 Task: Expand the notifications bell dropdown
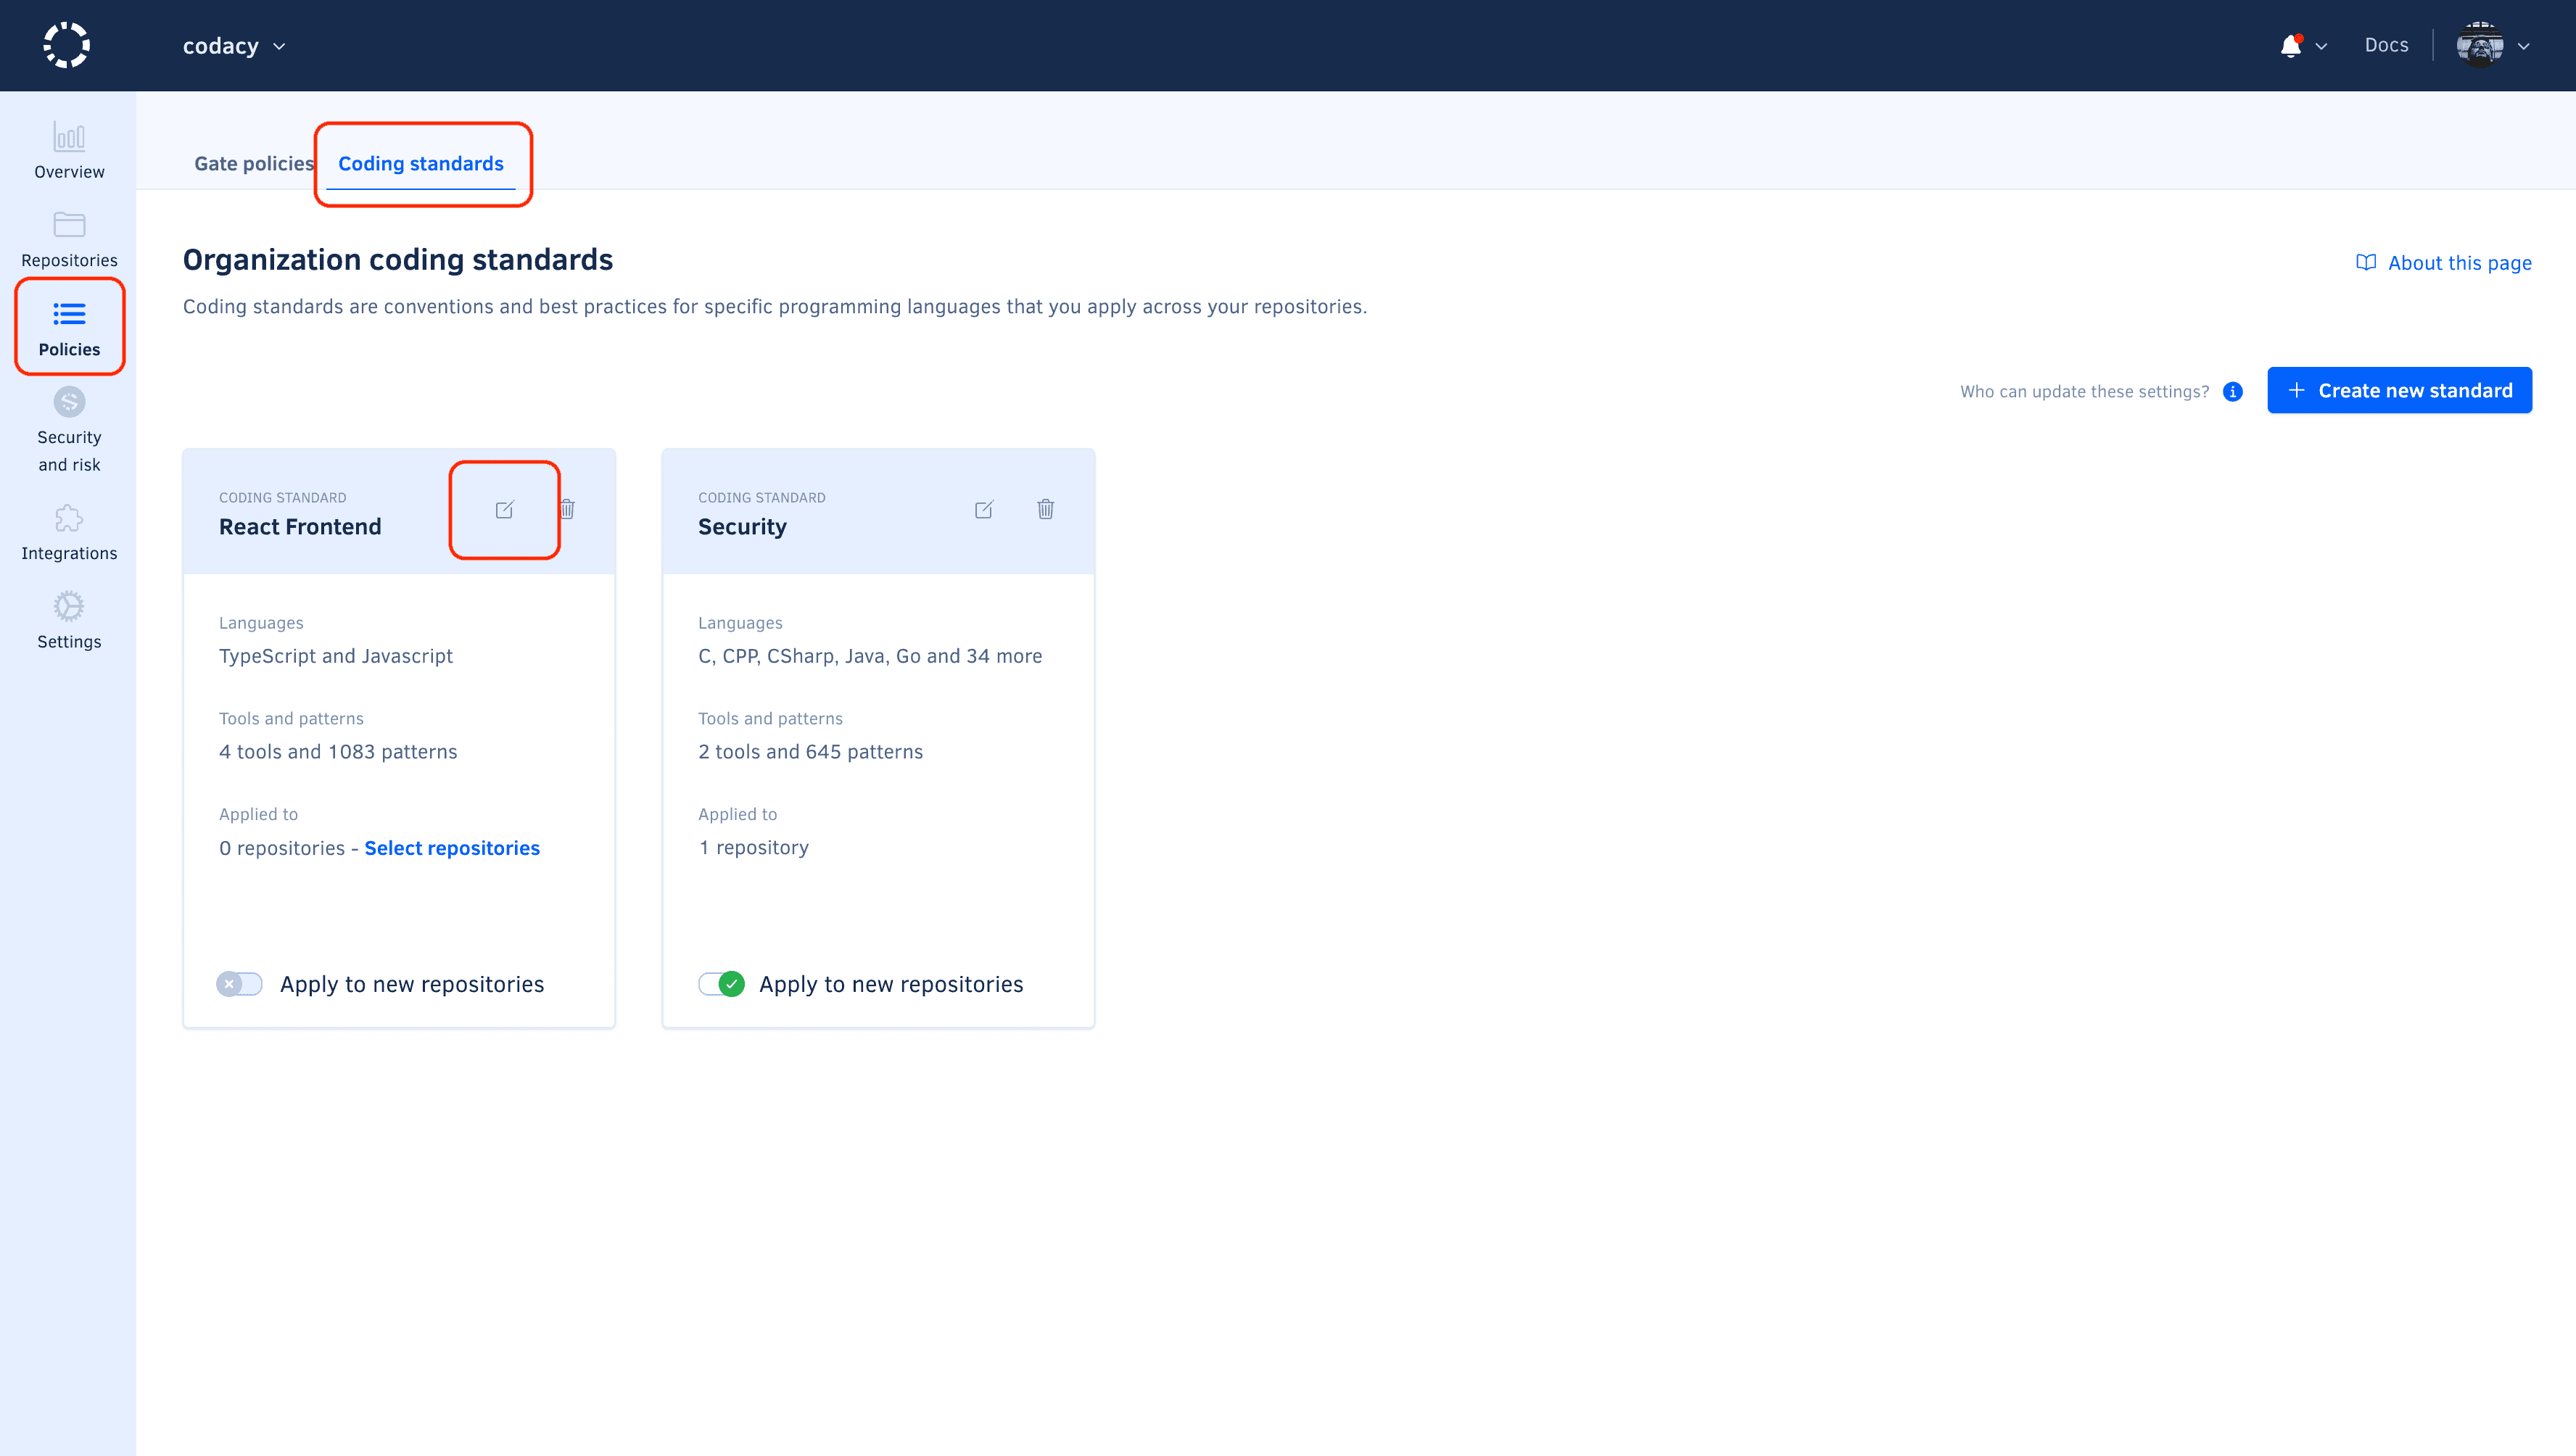(x=2302, y=45)
